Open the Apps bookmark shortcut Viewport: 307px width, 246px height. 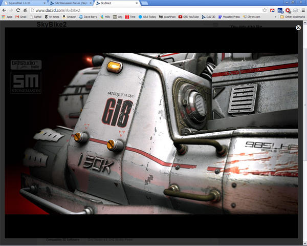click(7, 17)
